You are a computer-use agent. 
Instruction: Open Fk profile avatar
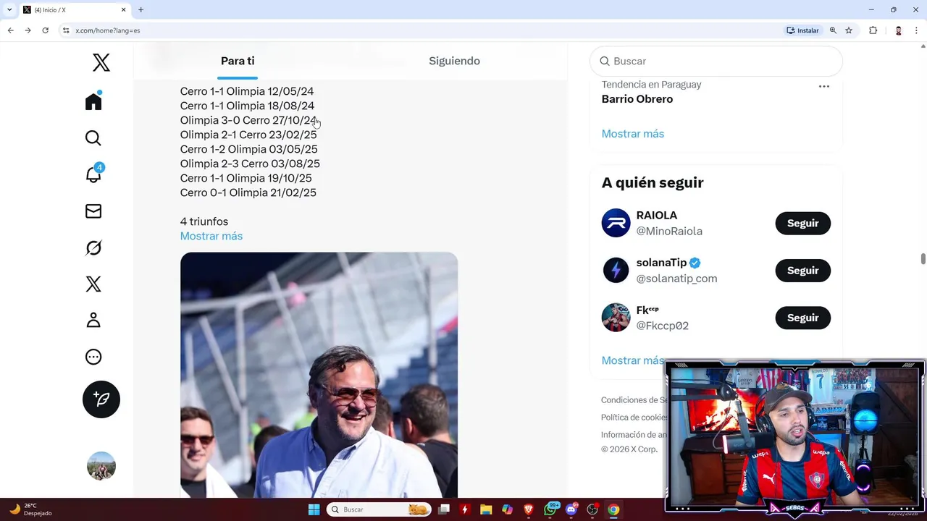click(616, 318)
